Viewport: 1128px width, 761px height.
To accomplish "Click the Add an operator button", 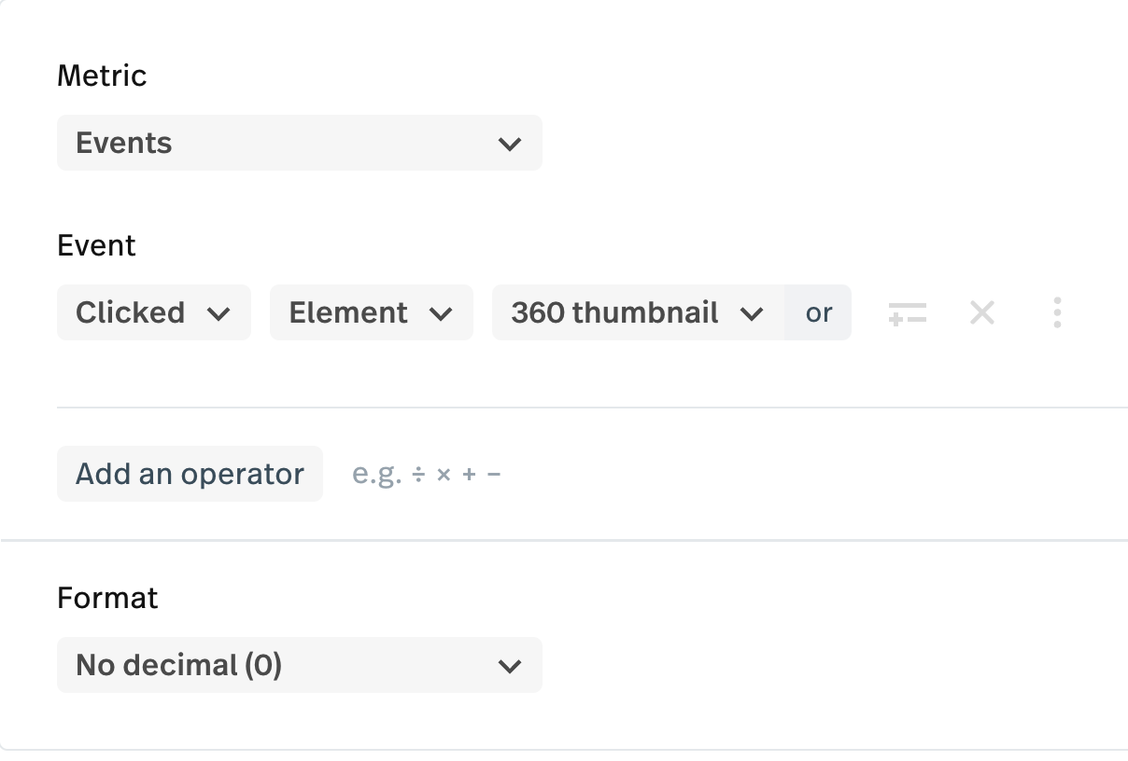I will click(x=190, y=474).
